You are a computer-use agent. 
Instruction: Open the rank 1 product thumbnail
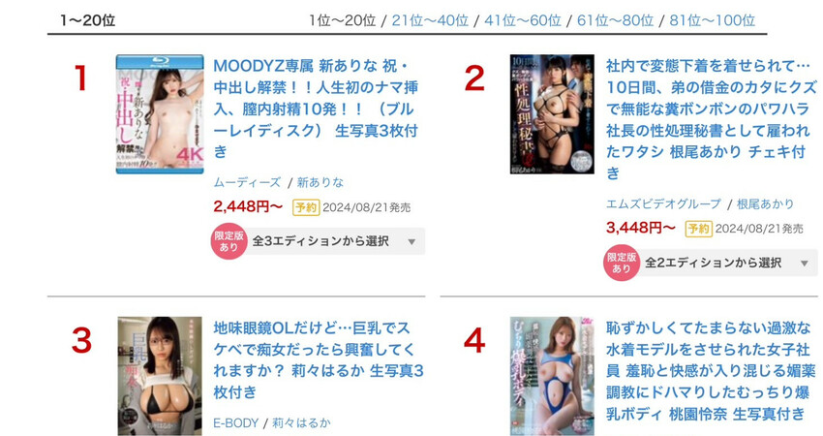[x=160, y=114]
